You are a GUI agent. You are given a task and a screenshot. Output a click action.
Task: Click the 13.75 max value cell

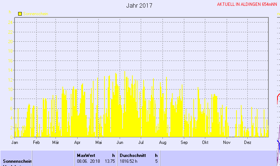(x=110, y=161)
